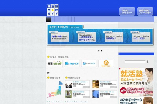Click the black first navigation bar segment

click(x=49, y=19)
